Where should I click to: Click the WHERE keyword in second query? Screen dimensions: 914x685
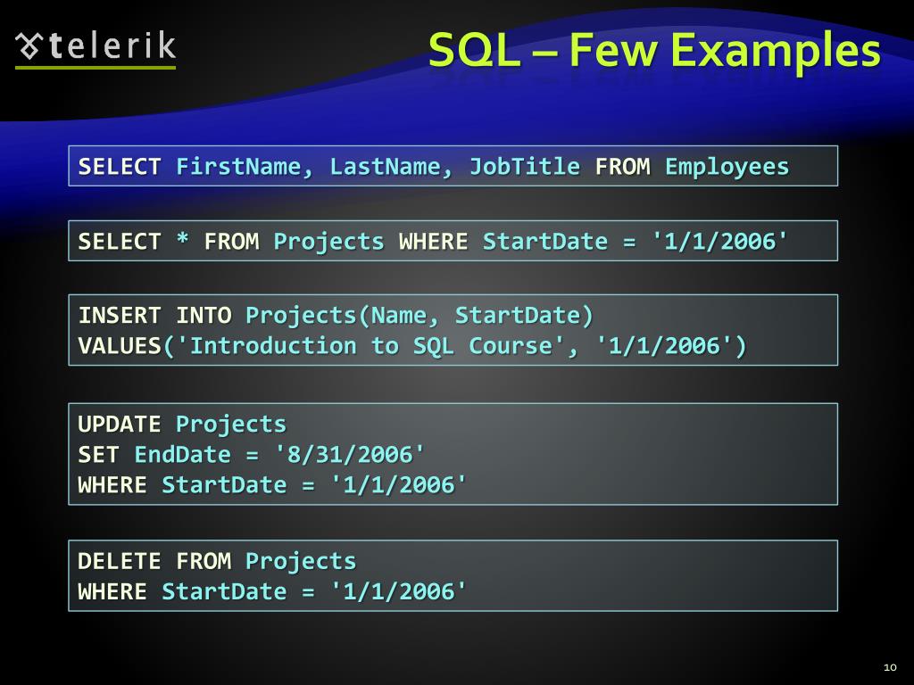pyautogui.click(x=433, y=241)
